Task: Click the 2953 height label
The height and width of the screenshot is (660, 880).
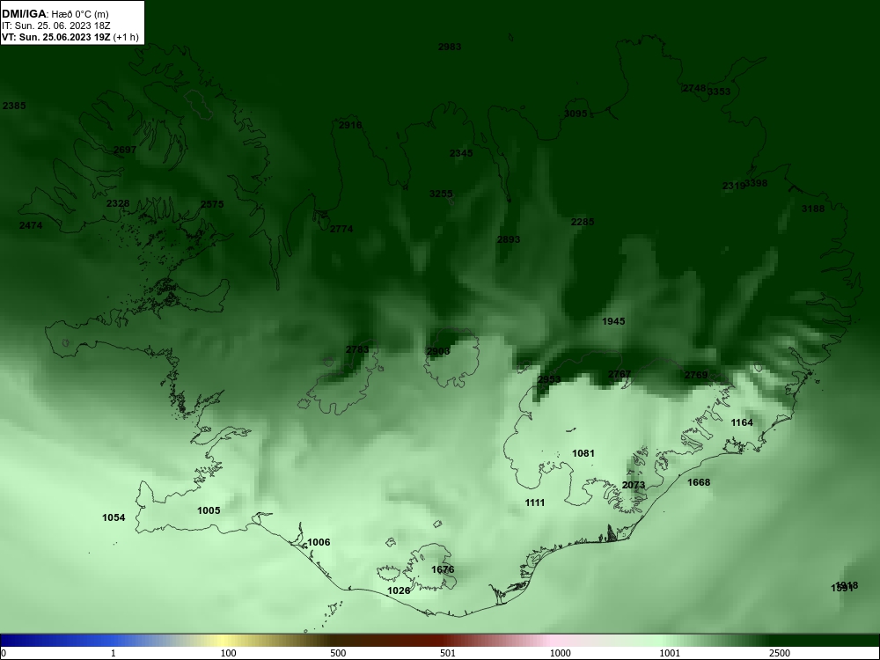Action: 549,379
